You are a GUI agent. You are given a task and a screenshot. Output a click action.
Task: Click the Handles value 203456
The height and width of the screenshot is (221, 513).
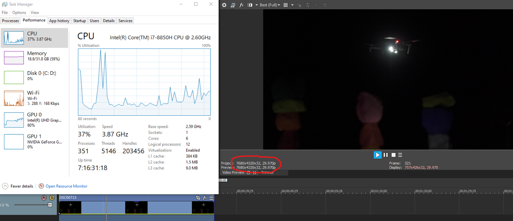pyautogui.click(x=133, y=151)
